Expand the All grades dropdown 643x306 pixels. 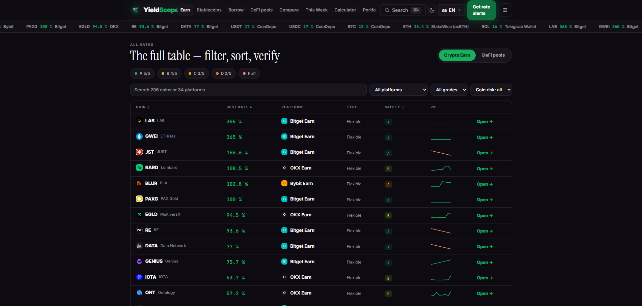pos(449,90)
